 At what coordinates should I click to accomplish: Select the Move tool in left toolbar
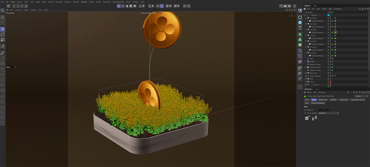pos(3,29)
